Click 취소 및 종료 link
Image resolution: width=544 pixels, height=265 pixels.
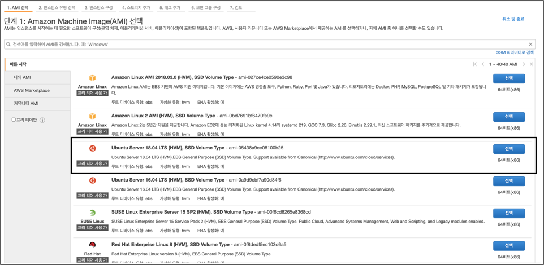(x=513, y=19)
